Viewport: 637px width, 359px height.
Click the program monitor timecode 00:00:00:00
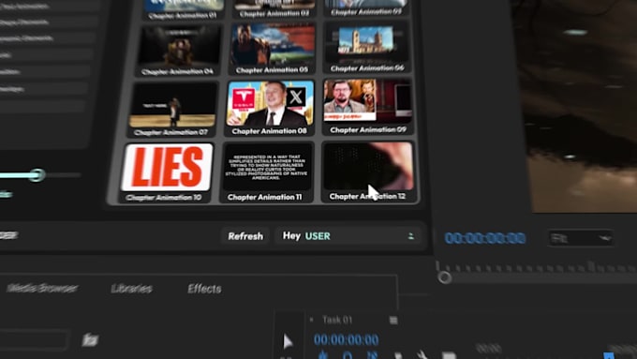pos(485,238)
